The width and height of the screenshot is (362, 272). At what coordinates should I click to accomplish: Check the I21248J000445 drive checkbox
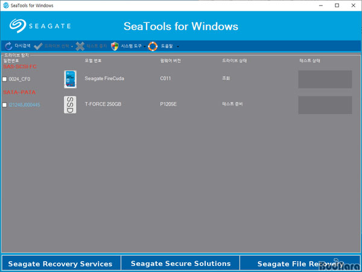click(5, 105)
